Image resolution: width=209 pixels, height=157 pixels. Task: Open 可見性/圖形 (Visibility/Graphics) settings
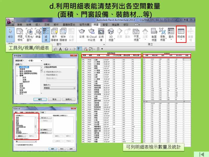(x=29, y=35)
